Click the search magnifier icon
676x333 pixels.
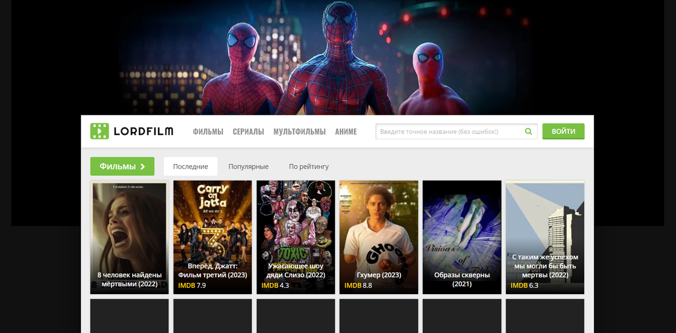coord(528,131)
